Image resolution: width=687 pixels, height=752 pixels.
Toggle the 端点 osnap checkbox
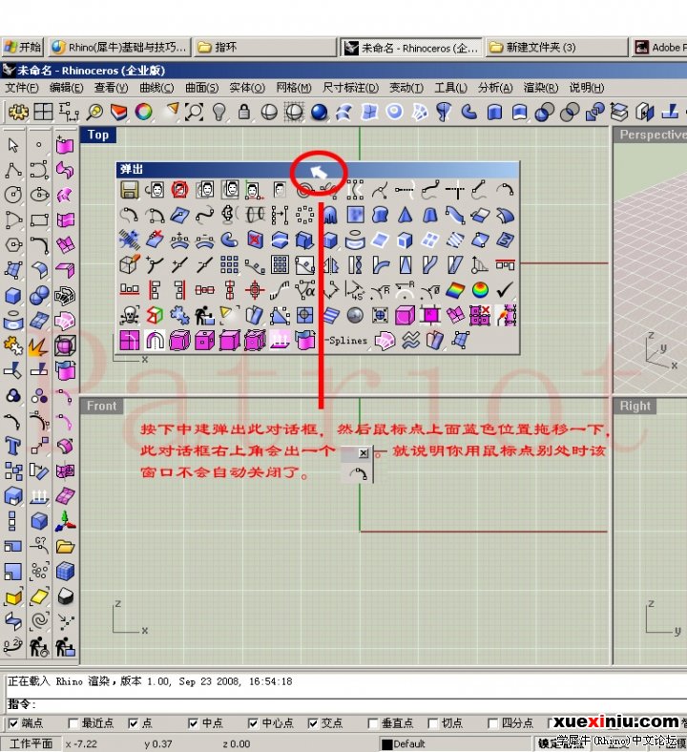[x=13, y=723]
